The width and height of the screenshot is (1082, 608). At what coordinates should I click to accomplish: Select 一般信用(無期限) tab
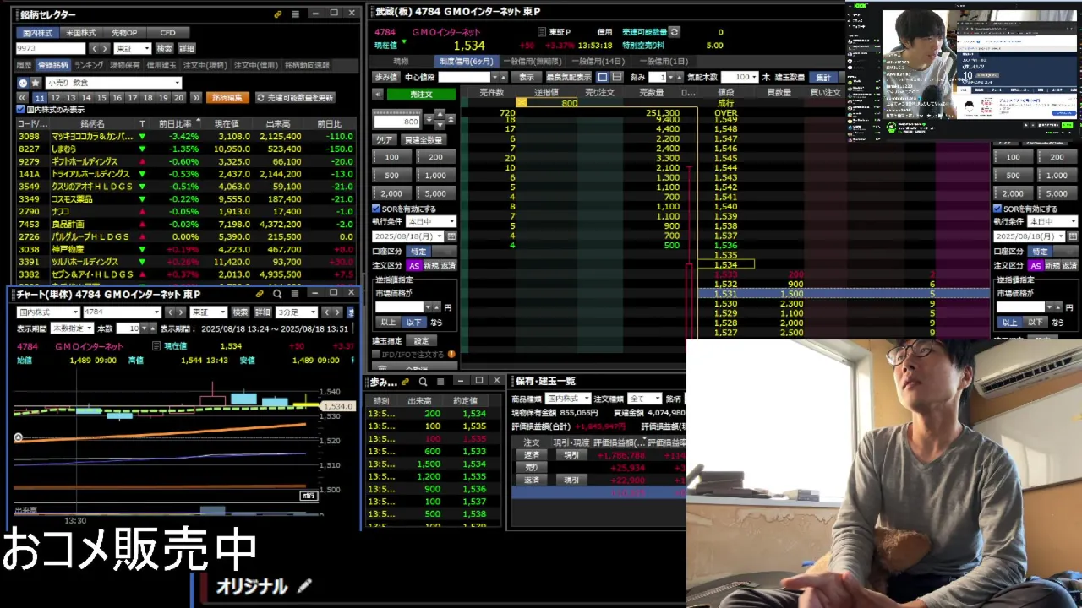tap(532, 61)
